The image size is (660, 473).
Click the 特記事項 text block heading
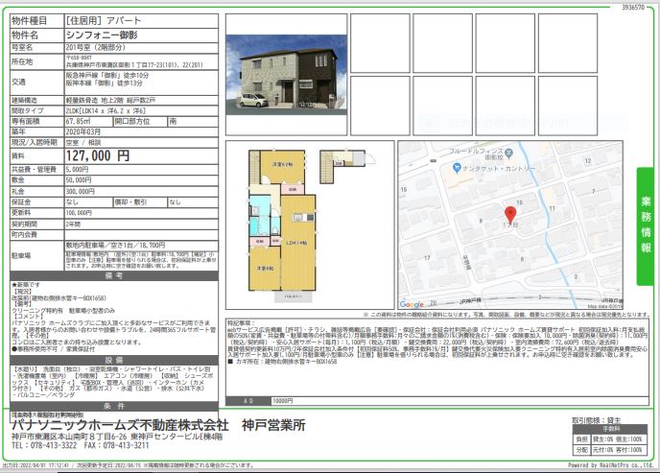click(241, 323)
